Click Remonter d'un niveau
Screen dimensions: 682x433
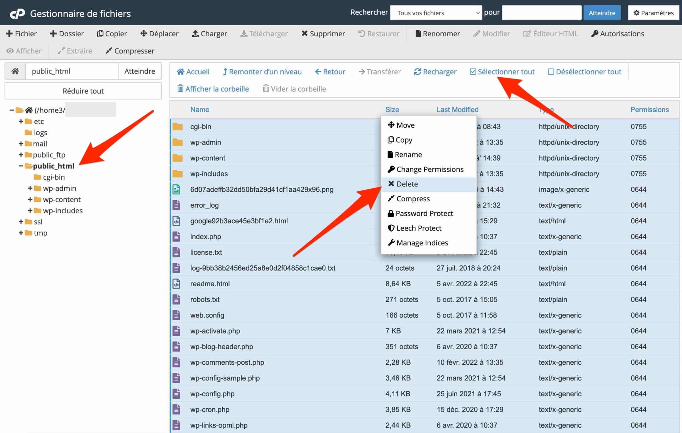tap(262, 72)
